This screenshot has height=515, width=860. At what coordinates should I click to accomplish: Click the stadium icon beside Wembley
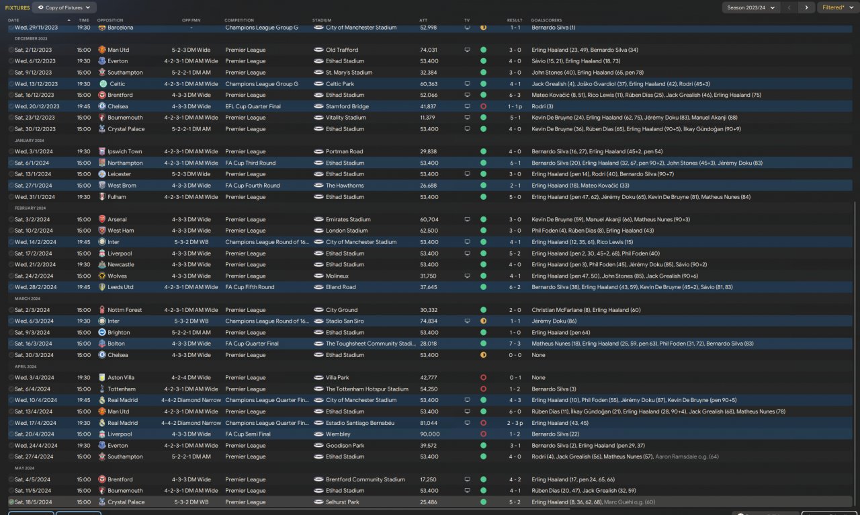pyautogui.click(x=318, y=434)
